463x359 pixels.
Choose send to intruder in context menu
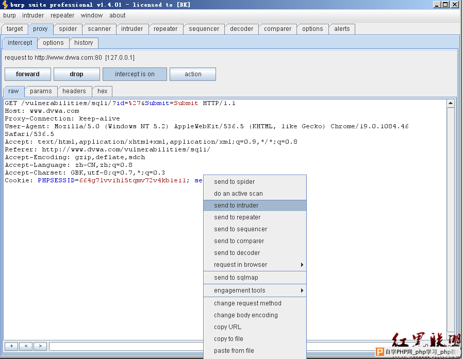[x=255, y=206]
